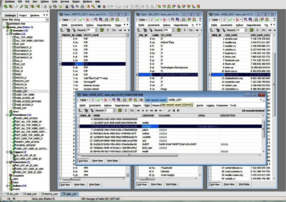Open Print Data in WEB_LIST window

pyautogui.click(x=244, y=184)
